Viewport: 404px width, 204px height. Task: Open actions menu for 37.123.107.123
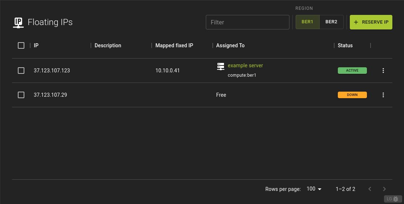[x=383, y=71]
